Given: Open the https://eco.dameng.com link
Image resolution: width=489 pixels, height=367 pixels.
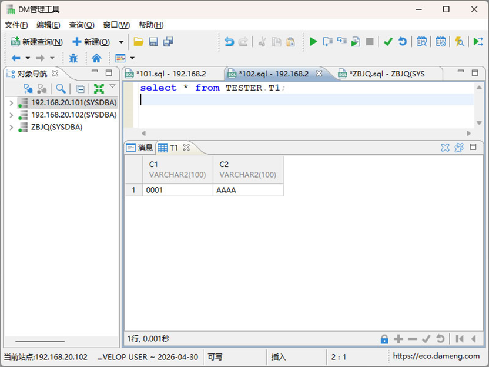Looking at the screenshot, I should pos(436,356).
